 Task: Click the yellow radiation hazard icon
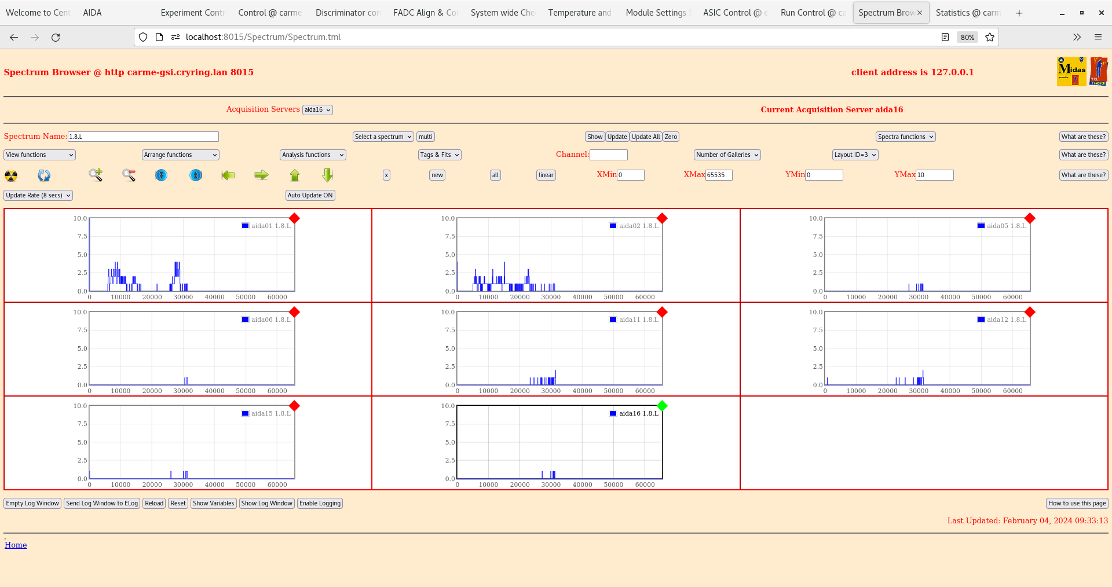11,175
